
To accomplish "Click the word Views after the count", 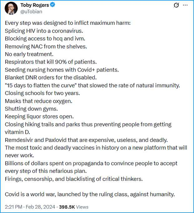I will tap(82, 207).
